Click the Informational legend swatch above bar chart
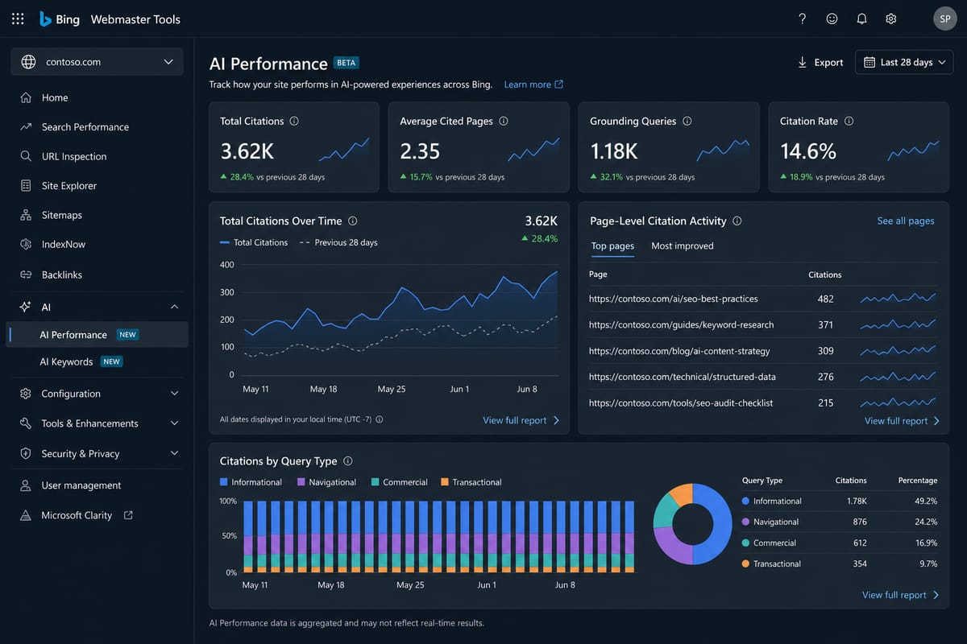The image size is (967, 644). click(224, 482)
